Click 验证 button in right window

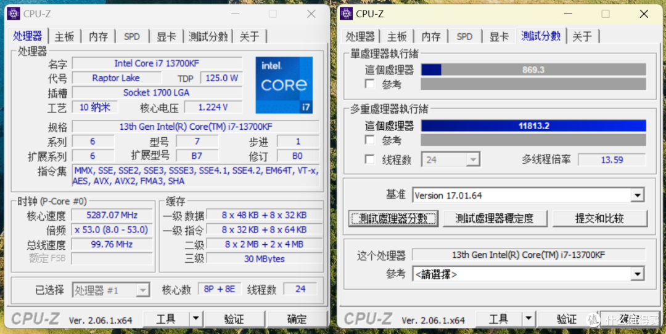point(567,319)
